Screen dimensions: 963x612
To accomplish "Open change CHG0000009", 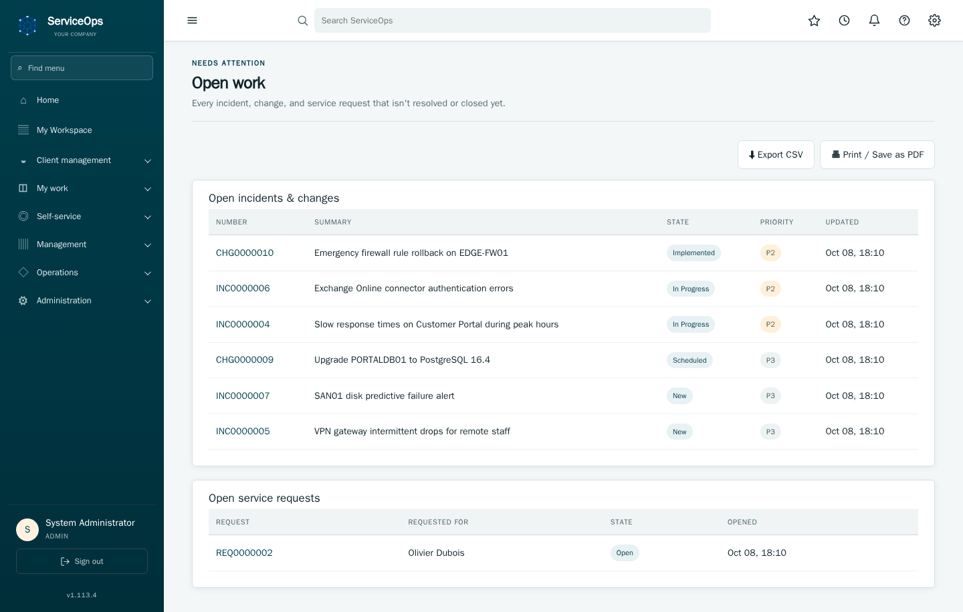I will (x=245, y=360).
